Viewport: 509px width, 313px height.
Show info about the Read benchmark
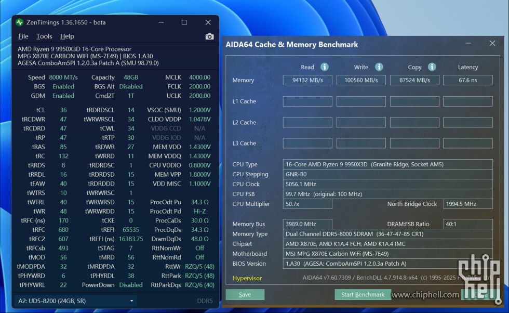[x=324, y=67]
